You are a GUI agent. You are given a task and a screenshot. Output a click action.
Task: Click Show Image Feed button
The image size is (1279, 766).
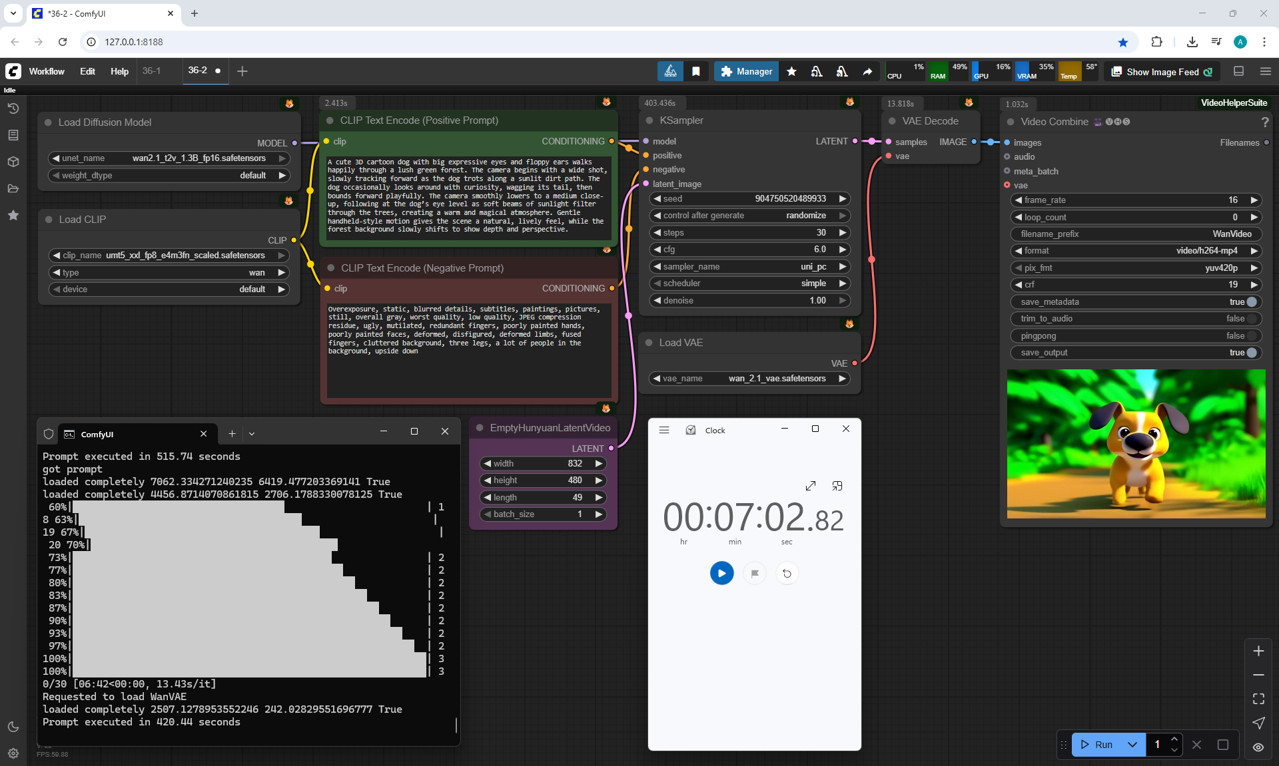(x=1162, y=72)
